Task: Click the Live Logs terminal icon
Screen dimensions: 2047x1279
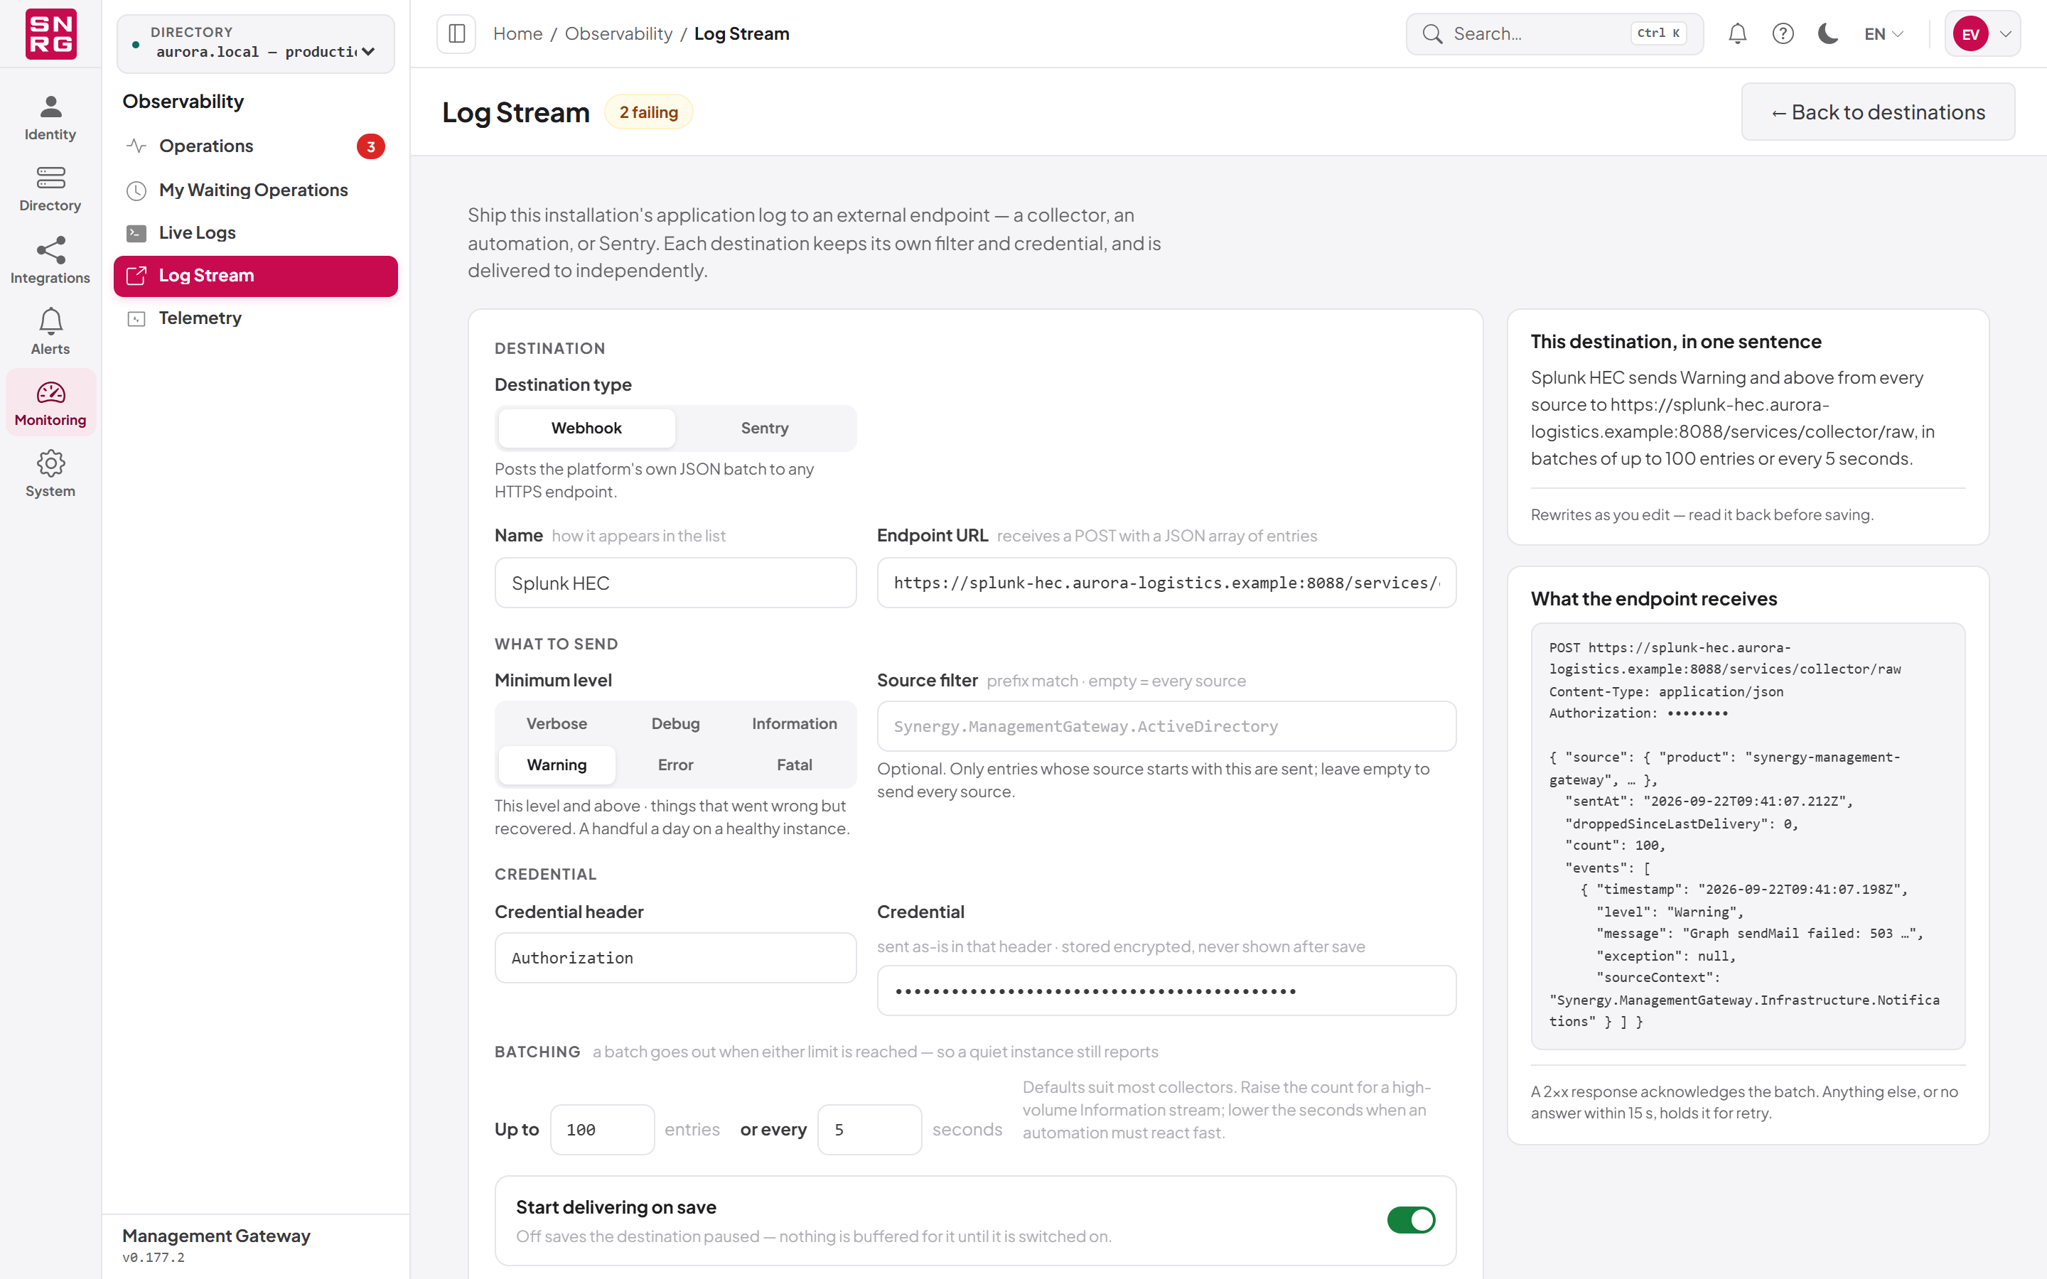Action: (136, 232)
